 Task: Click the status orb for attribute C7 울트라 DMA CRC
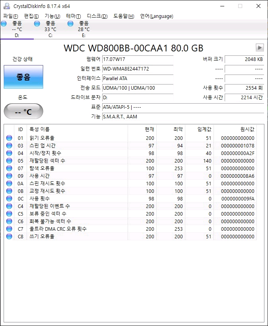(x=9, y=229)
